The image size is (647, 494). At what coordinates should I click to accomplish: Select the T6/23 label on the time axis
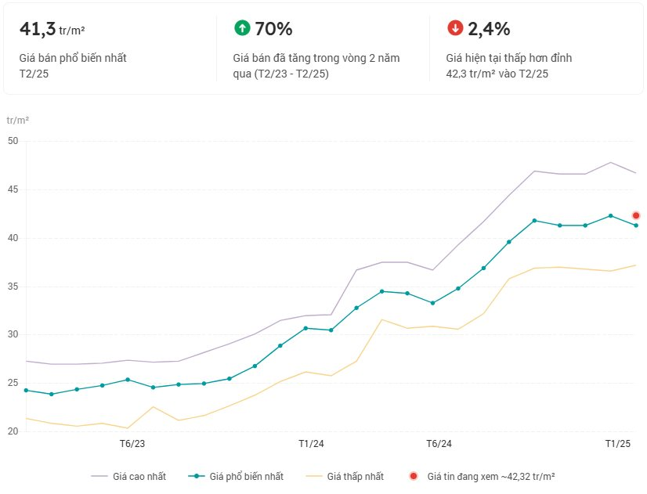[x=132, y=444]
